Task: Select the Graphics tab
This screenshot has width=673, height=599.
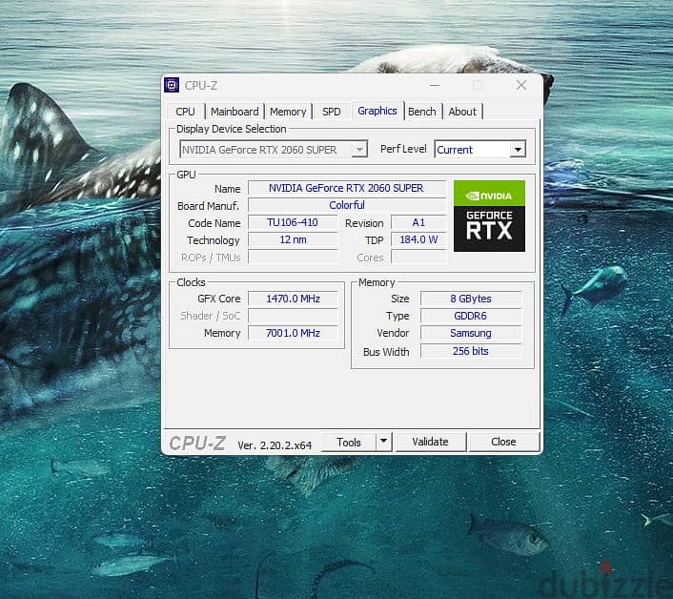Action: [x=377, y=111]
